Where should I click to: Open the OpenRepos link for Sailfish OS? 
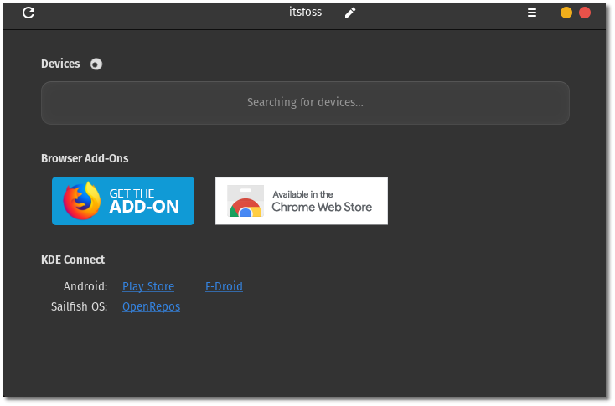[x=151, y=306]
